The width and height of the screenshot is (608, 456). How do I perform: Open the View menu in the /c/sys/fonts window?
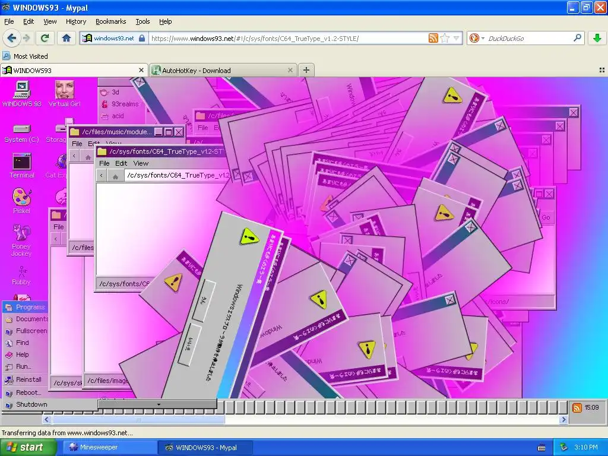tap(141, 163)
